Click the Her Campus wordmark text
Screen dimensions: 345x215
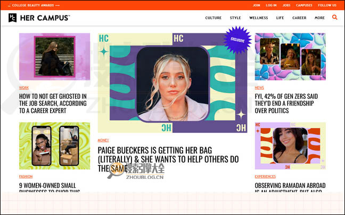coord(45,18)
